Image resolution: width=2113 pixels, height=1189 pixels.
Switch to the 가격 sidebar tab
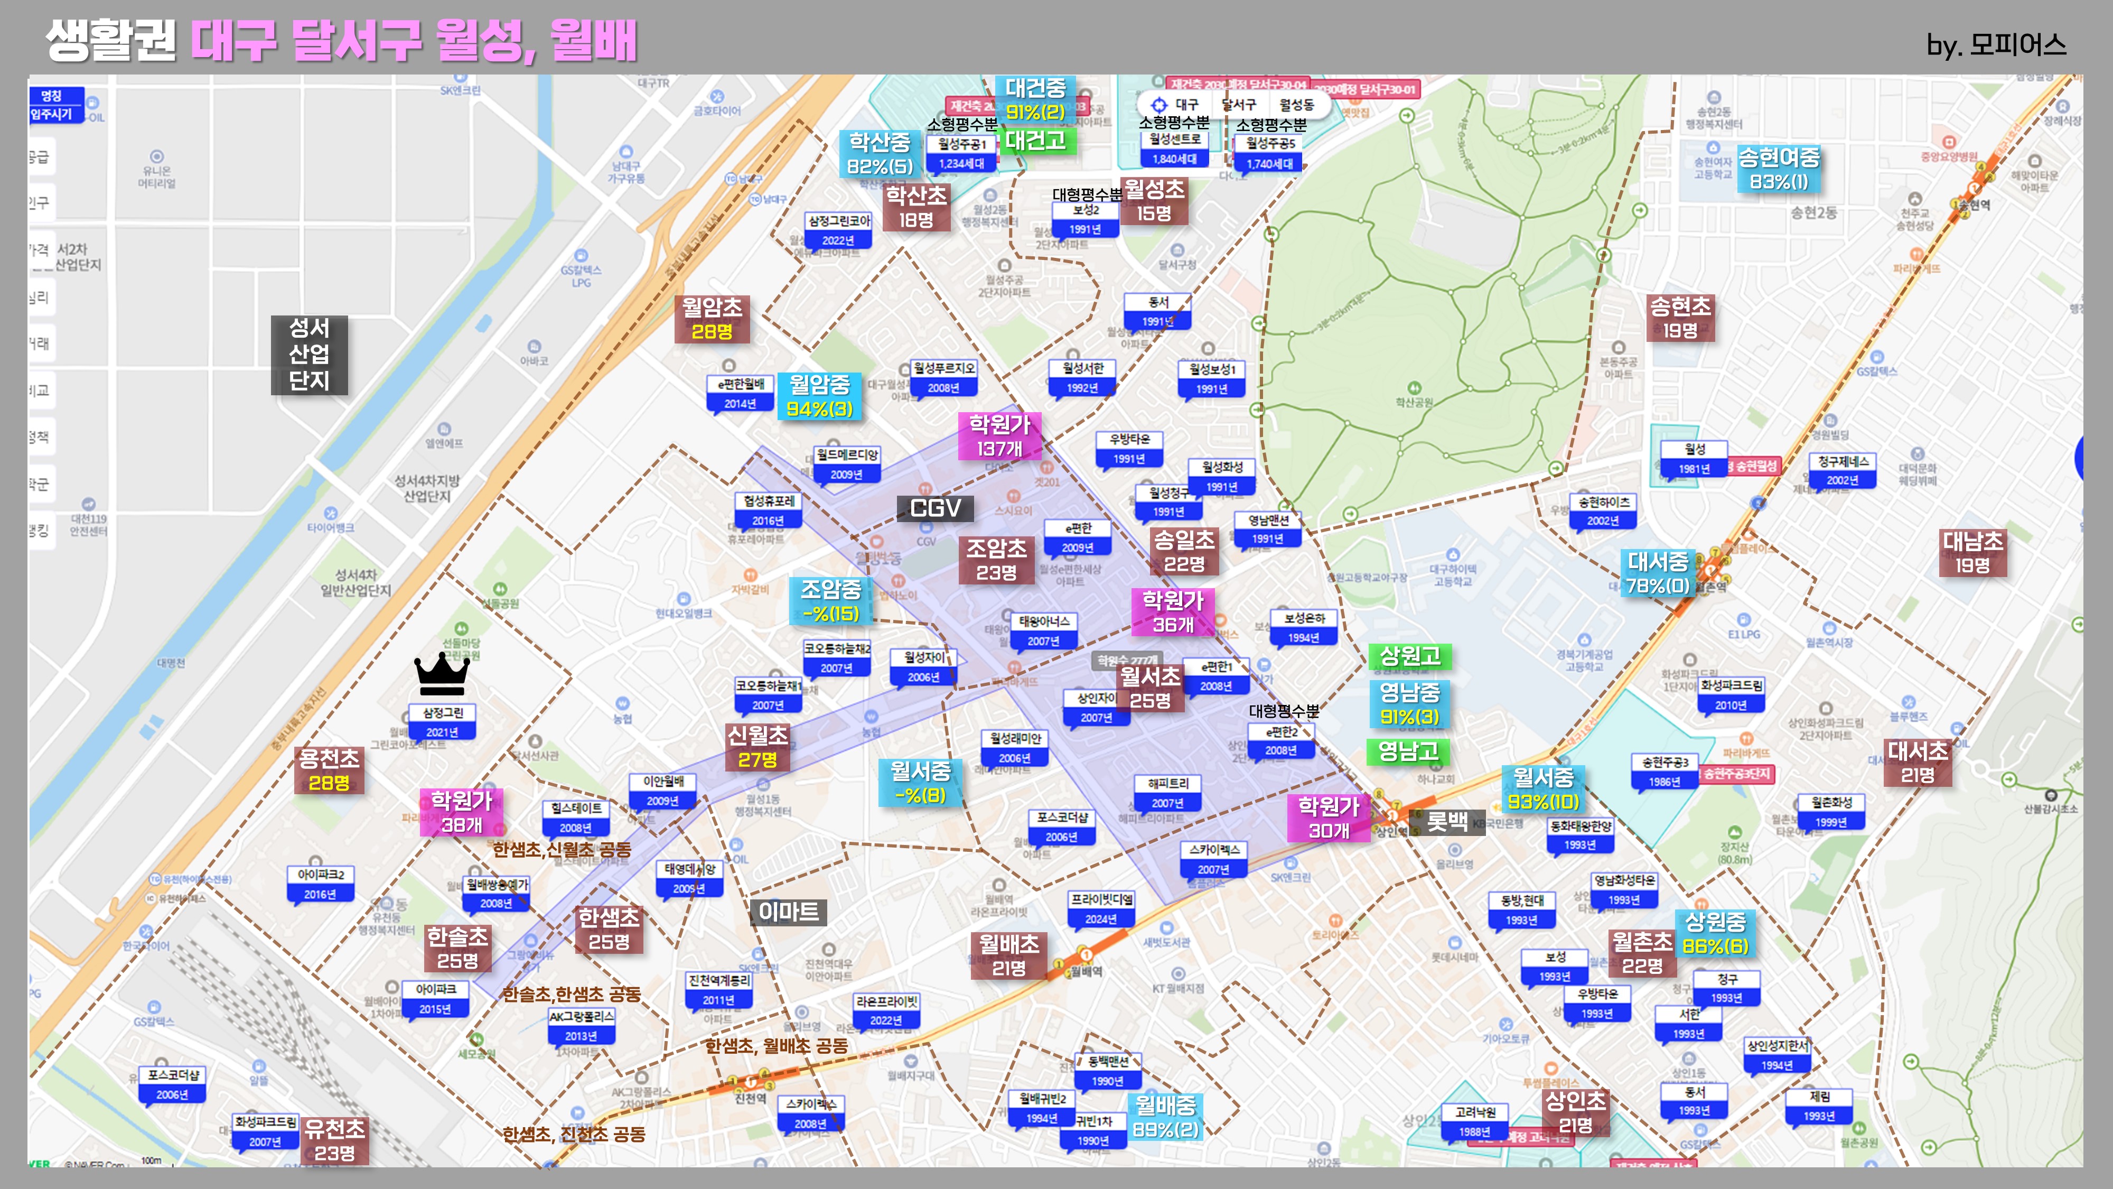[x=40, y=249]
